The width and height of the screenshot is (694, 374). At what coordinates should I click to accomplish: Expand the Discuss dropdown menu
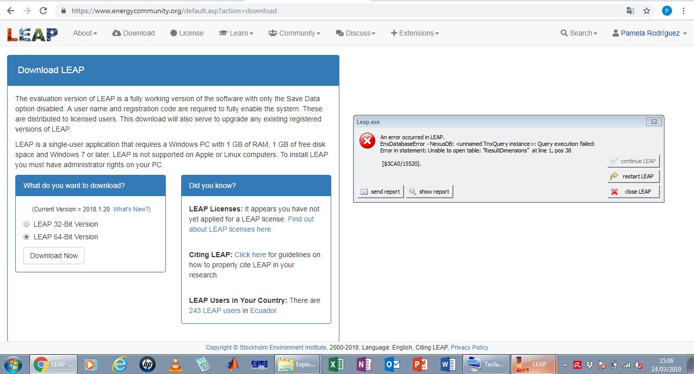tap(355, 33)
